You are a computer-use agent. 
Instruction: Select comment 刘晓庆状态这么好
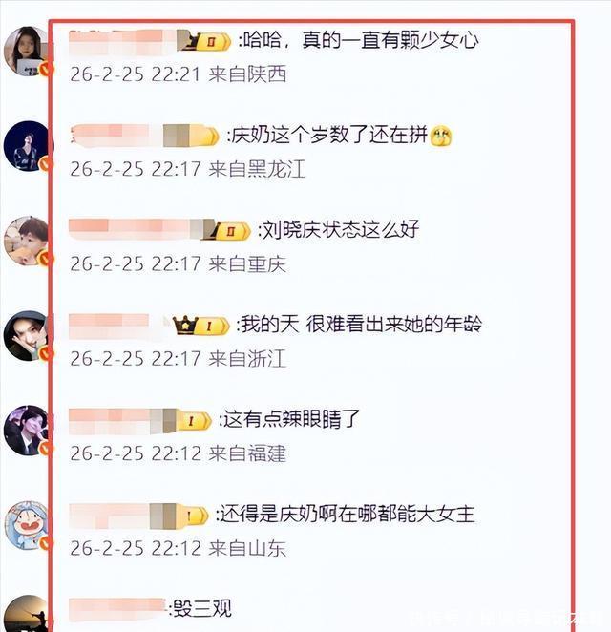[341, 230]
